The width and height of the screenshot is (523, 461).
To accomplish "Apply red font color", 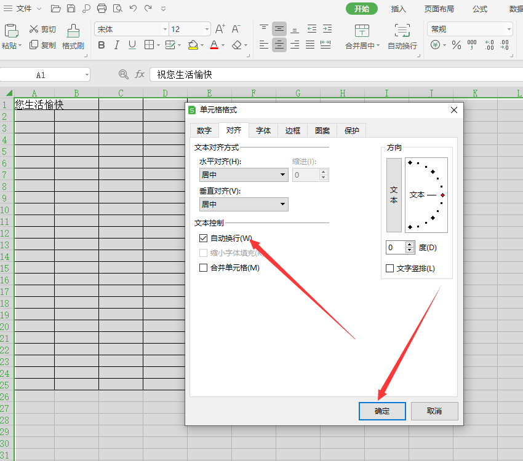I will click(214, 45).
